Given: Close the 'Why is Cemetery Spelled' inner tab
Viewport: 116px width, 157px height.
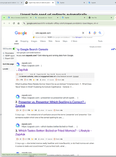Looking at the screenshot, I should coord(31,18).
